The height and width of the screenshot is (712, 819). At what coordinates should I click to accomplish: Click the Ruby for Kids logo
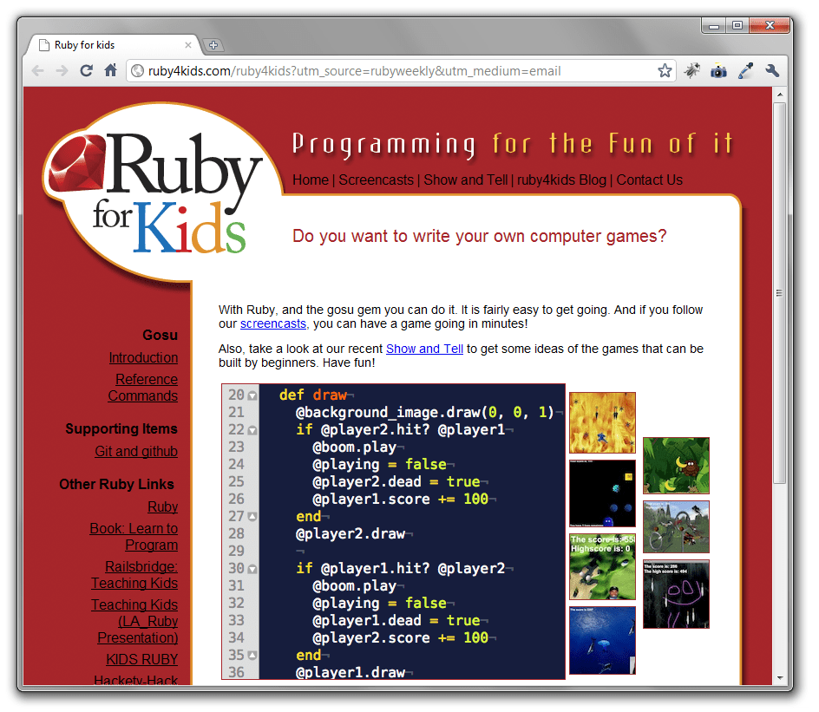[157, 193]
